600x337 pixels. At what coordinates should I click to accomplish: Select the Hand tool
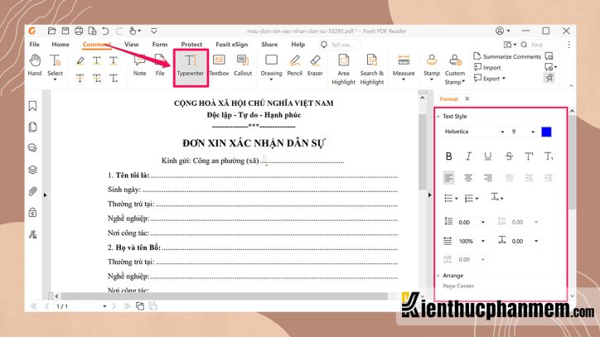pyautogui.click(x=35, y=65)
